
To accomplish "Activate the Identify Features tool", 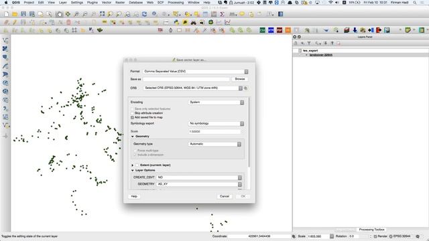I will (x=155, y=14).
